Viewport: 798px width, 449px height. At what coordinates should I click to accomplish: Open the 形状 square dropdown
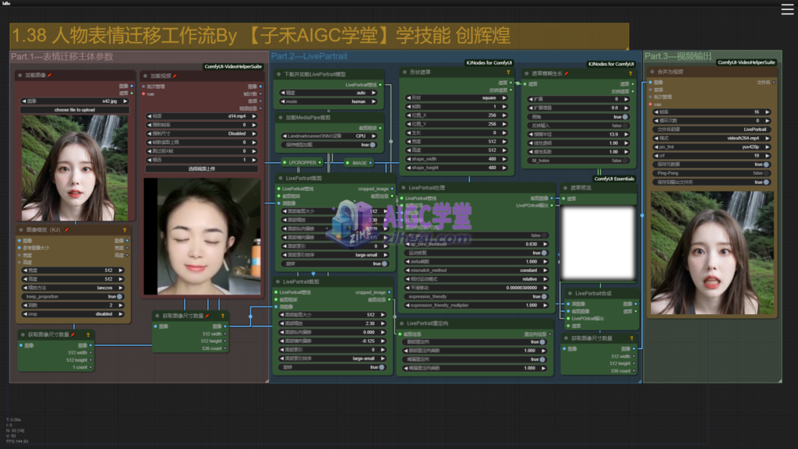pyautogui.click(x=457, y=97)
